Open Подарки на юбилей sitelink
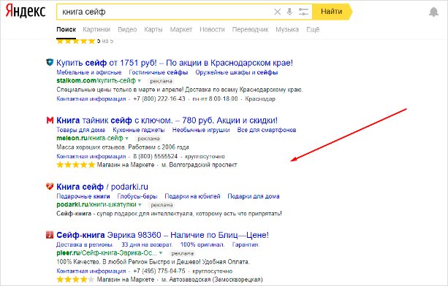Screen dimensions: 448x286 [192, 196]
